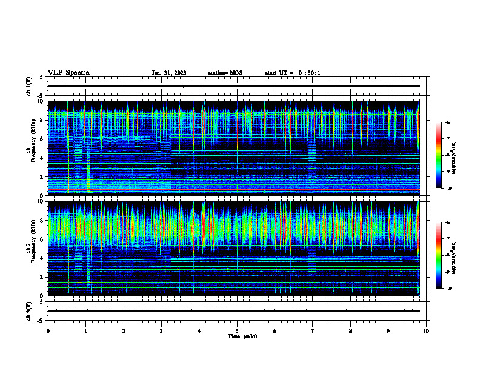Click the "-8" label on ch.2 color bar
480x371 pixels.
447,255
